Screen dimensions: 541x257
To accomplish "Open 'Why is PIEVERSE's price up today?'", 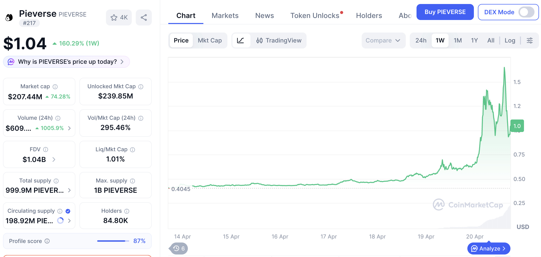I will pos(66,62).
